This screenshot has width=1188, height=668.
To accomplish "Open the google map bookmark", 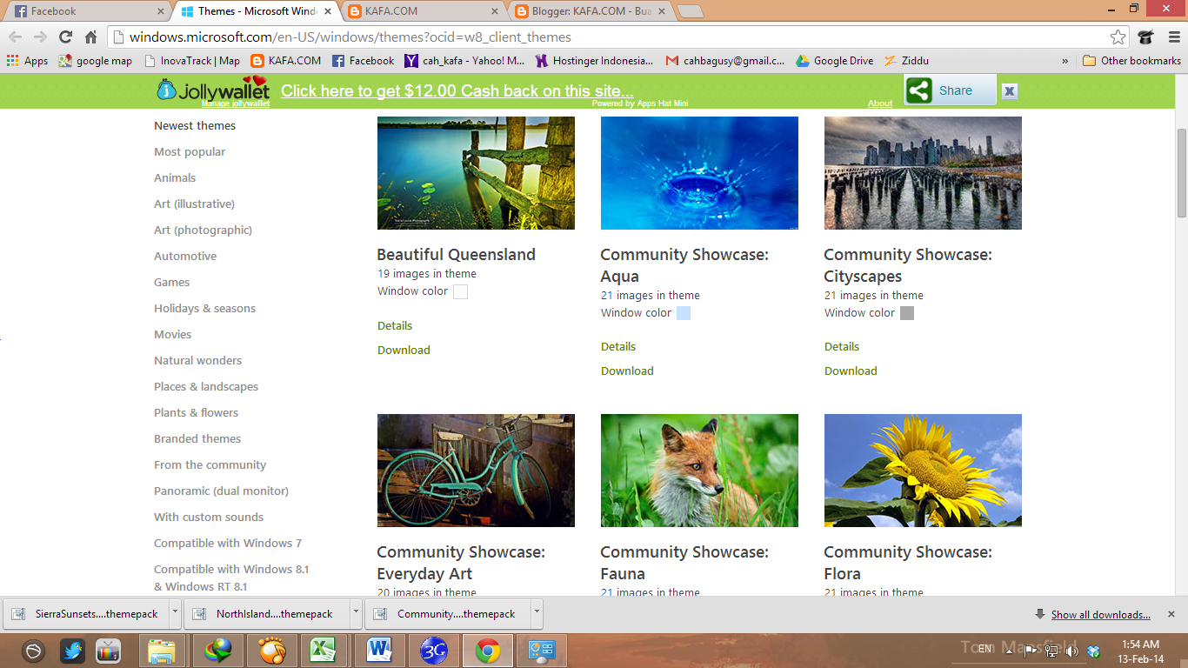I will (96, 61).
